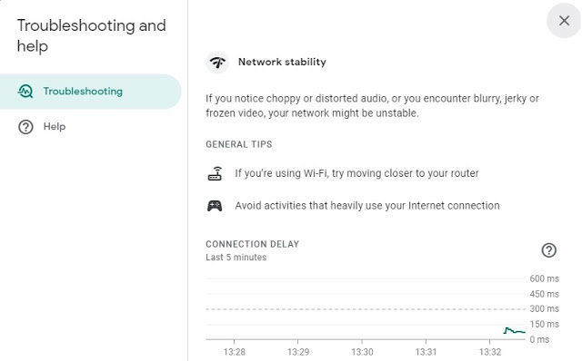Screen dimensions: 582x361
Task: Click the Network stability heading
Action: click(x=282, y=62)
